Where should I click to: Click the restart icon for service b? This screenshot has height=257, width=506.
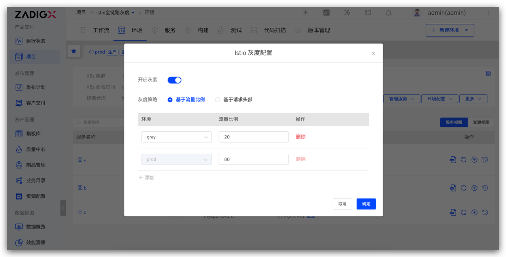[464, 188]
